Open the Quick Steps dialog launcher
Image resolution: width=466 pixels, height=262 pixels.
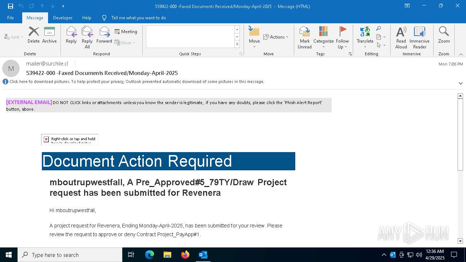pos(241,54)
